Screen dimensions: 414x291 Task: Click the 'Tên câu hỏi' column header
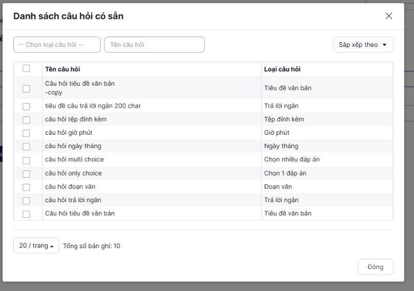point(62,69)
